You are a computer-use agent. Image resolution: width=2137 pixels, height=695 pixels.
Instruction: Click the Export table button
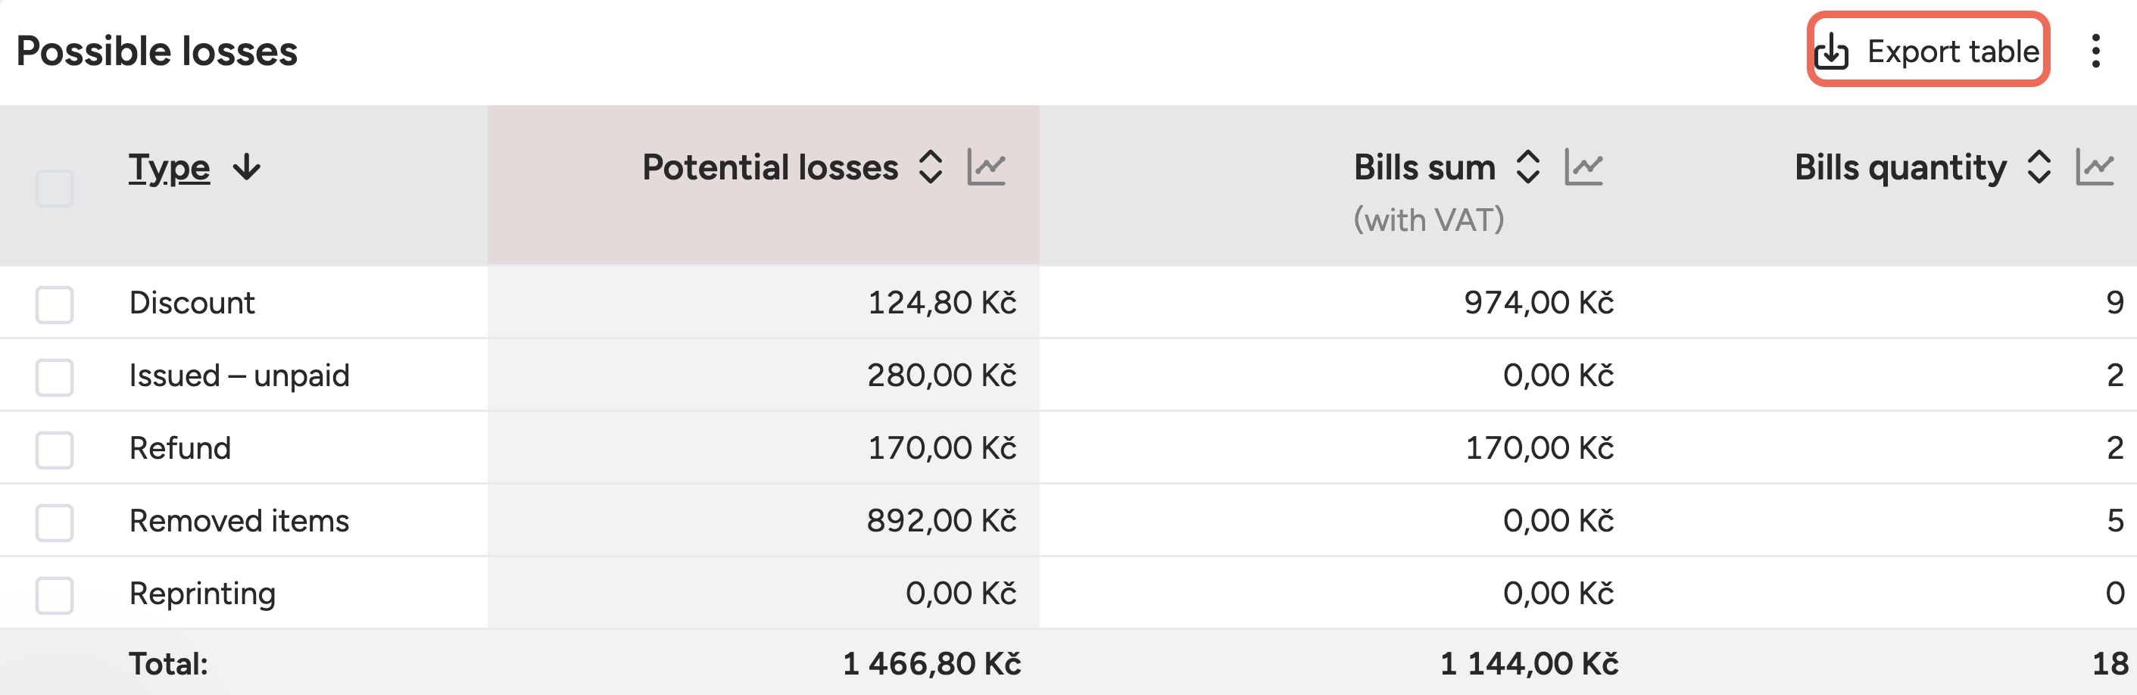pos(1927,51)
